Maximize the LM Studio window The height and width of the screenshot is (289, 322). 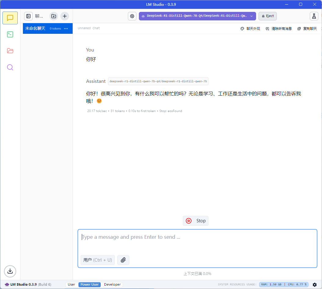click(x=300, y=4)
